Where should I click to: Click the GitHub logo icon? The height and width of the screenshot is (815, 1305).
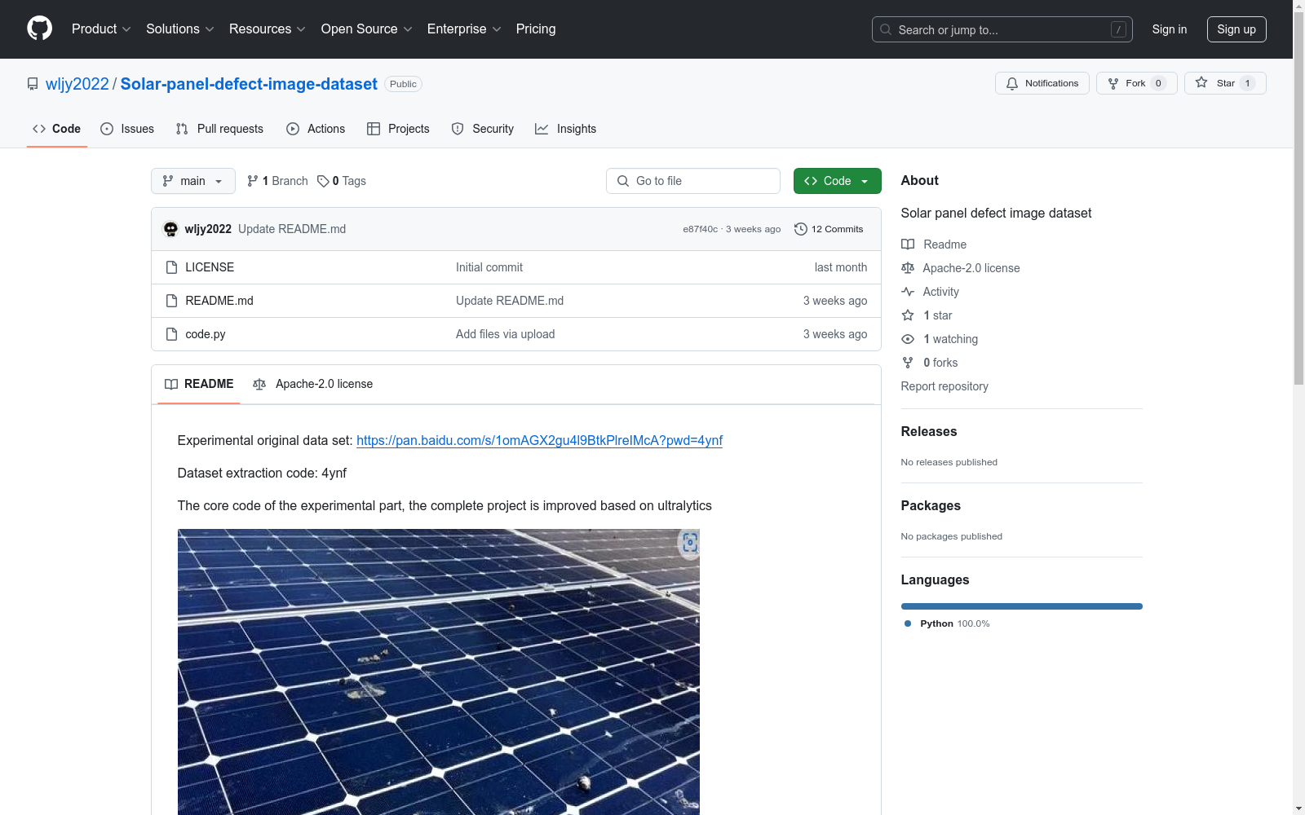click(39, 29)
